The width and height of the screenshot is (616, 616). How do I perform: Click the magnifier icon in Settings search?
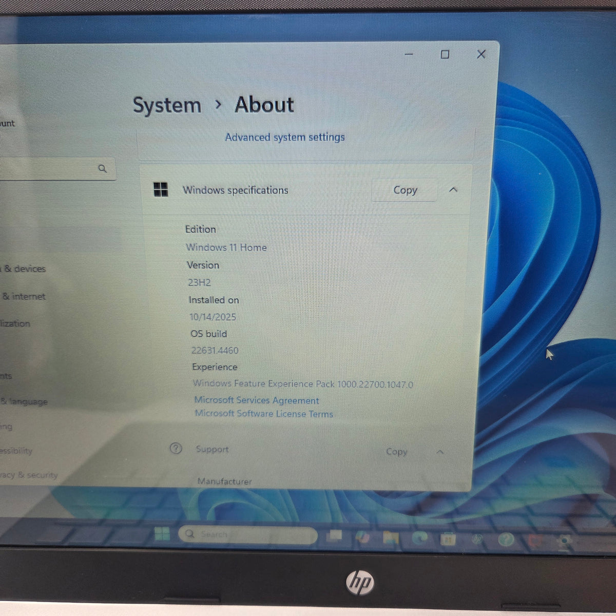(102, 168)
